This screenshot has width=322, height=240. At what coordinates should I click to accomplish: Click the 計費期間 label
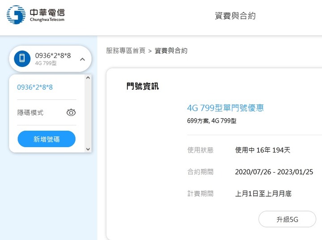[200, 194]
